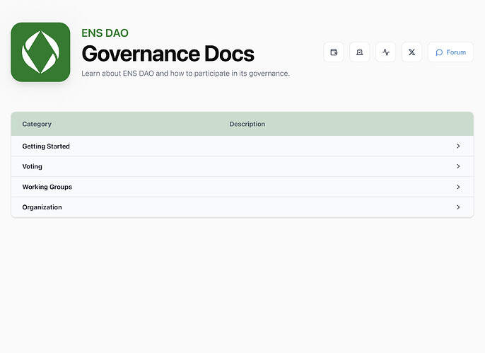Click the 'Learn about ENS DAO' subtitle text
This screenshot has width=485, height=353.
tap(185, 74)
